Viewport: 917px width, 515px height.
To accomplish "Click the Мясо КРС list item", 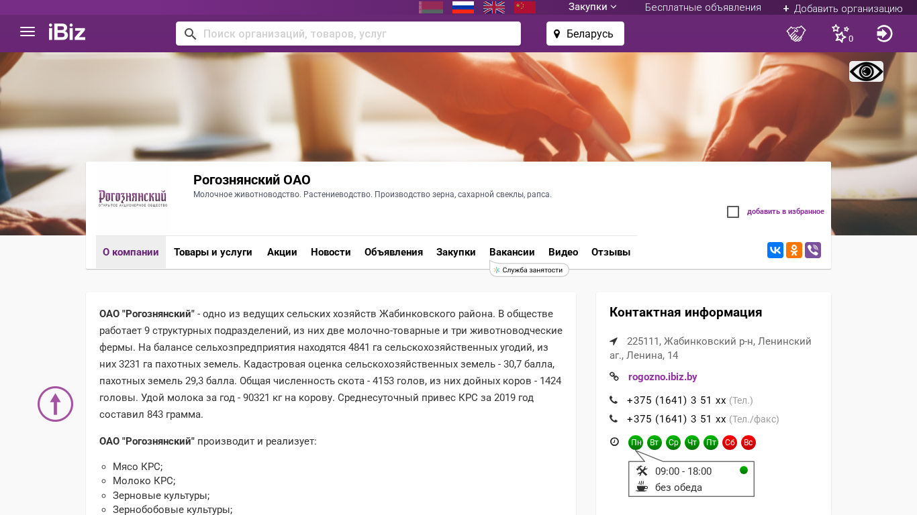I will point(138,467).
